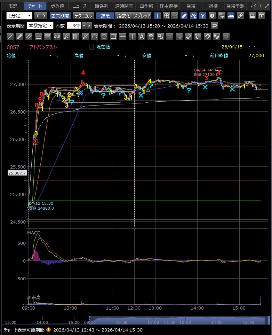Select the ruler measurement tool

[19, 37]
